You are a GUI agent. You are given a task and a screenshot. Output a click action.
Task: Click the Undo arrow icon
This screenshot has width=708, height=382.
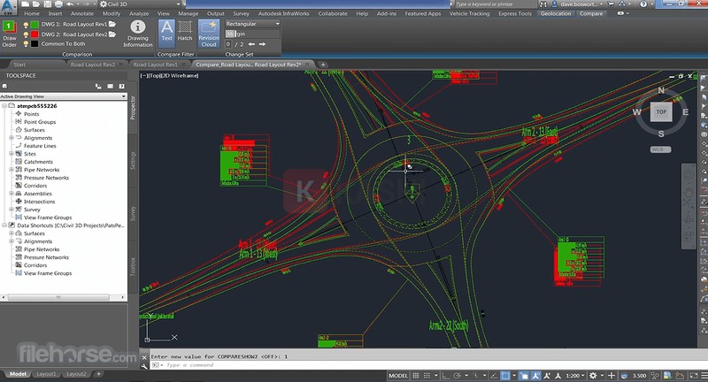[x=70, y=4]
